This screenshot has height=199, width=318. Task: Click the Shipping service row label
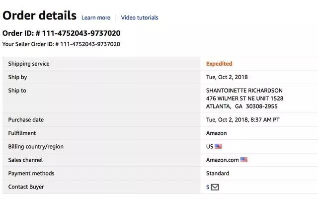click(29, 64)
